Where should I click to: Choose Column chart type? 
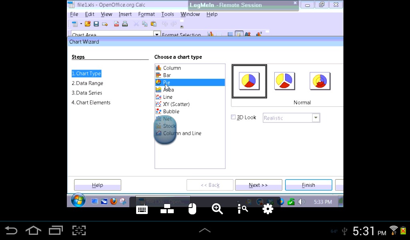click(x=190, y=68)
